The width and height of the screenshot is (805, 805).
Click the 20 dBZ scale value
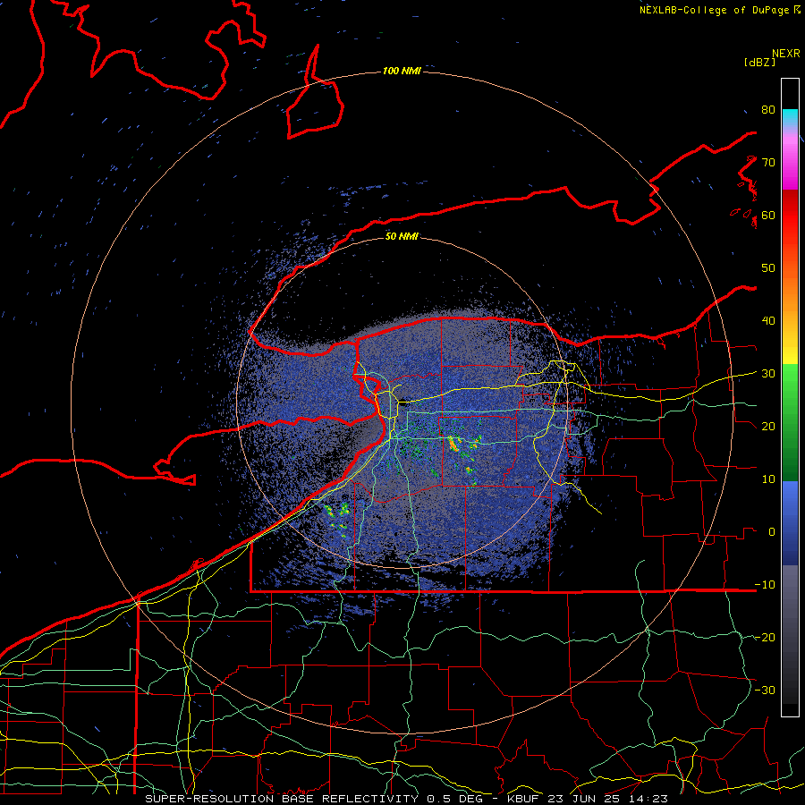click(x=768, y=427)
